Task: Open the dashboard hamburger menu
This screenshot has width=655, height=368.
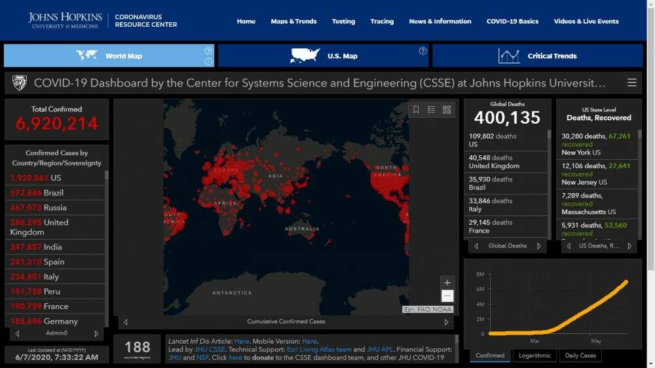Action: [631, 83]
